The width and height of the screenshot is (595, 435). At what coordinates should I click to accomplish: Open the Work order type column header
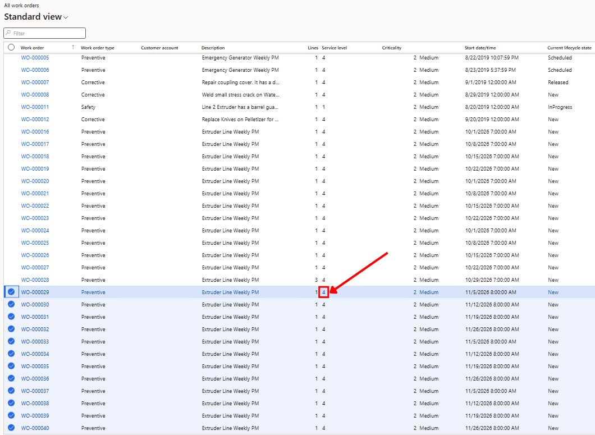coord(98,48)
